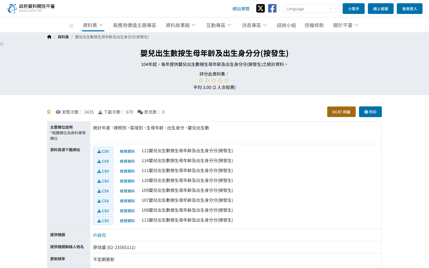Rate dataset four stars
Screen dimensions: 429x268
[x=220, y=80]
